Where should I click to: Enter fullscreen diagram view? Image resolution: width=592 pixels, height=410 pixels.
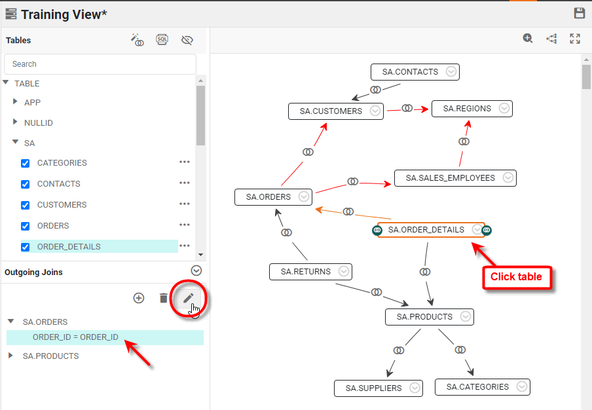[x=575, y=39]
